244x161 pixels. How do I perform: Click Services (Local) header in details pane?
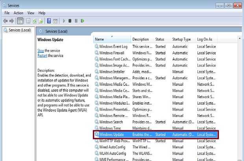(x=56, y=31)
